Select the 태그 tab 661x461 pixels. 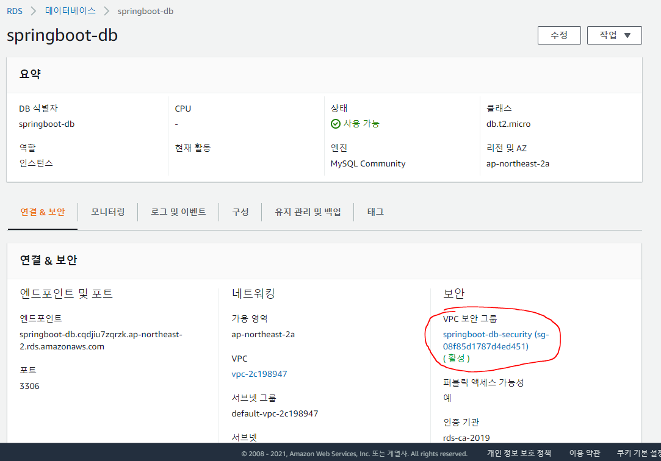tap(375, 212)
